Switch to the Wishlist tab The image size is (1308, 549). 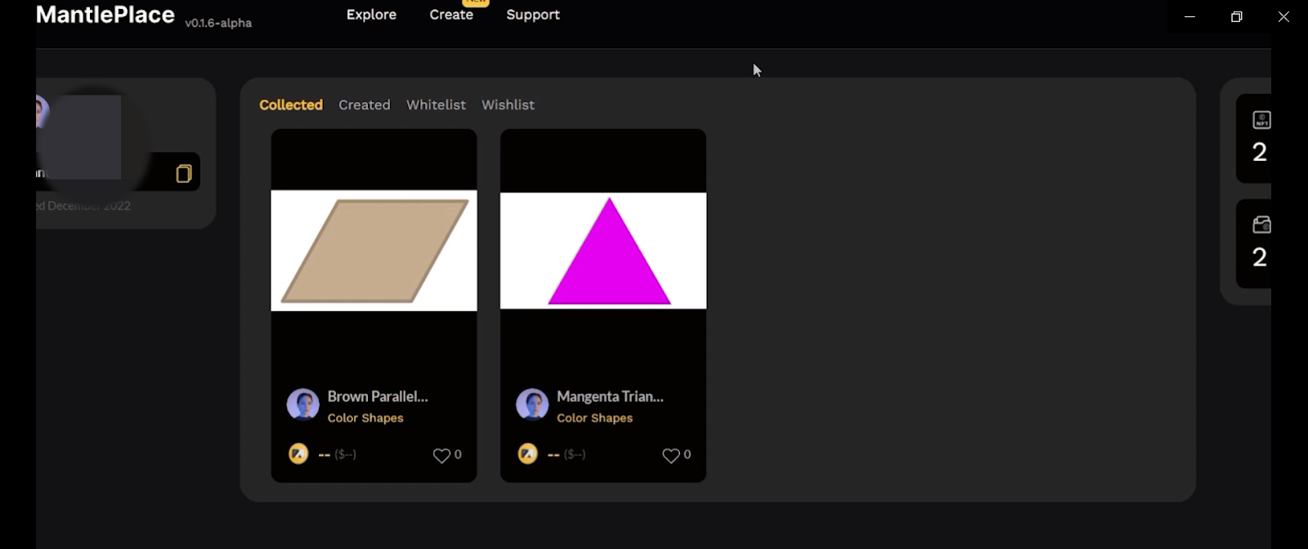508,105
